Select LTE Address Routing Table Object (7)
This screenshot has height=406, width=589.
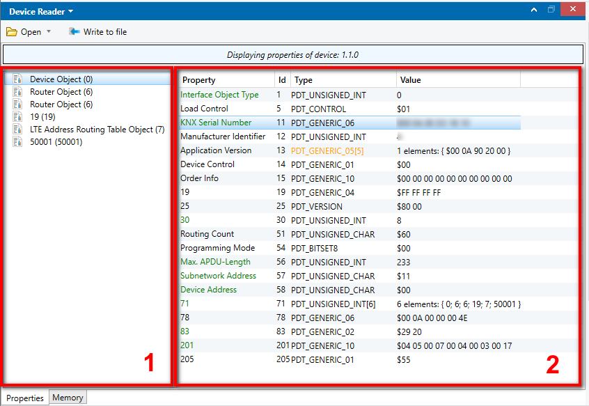pos(97,130)
